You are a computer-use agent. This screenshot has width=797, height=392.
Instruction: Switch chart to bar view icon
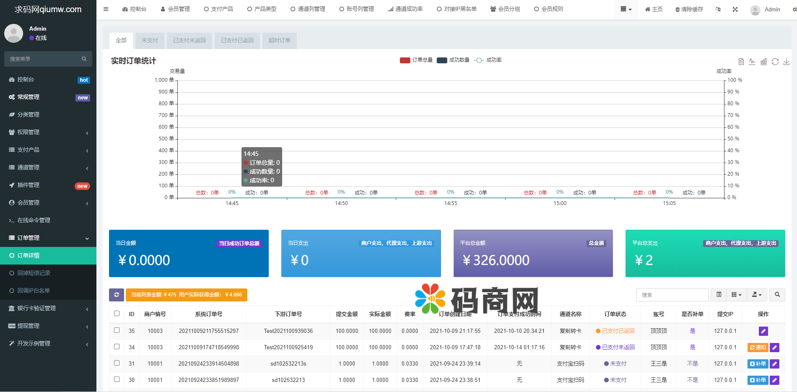click(763, 62)
